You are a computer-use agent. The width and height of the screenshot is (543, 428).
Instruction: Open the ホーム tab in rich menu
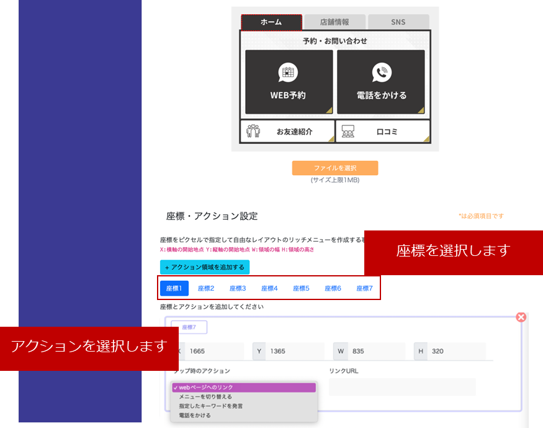(x=271, y=22)
